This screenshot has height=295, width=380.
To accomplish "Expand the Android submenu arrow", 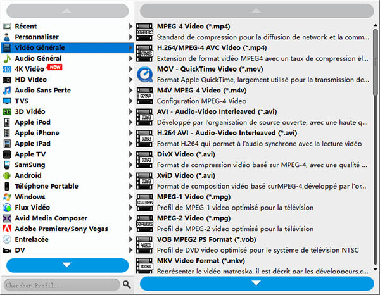I will coord(130,175).
